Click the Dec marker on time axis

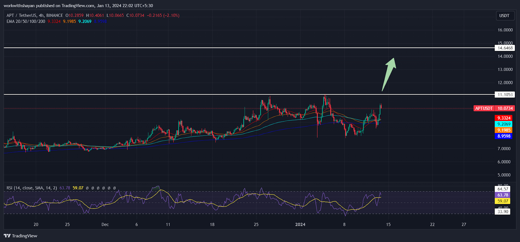tap(105, 224)
